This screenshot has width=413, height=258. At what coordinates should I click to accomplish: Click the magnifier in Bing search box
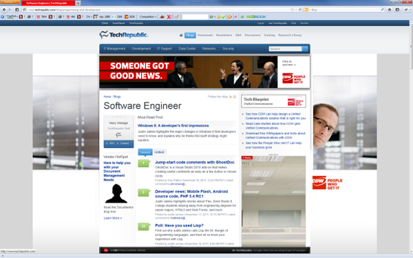pyautogui.click(x=382, y=10)
